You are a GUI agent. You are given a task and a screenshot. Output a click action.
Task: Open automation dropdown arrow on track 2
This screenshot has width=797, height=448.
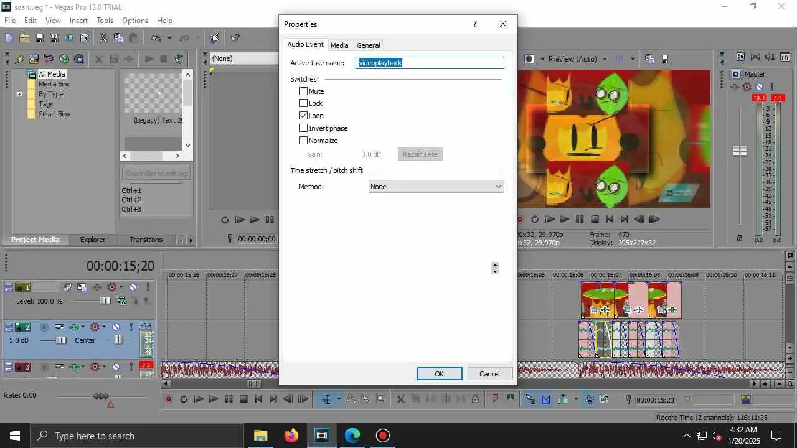(x=105, y=327)
